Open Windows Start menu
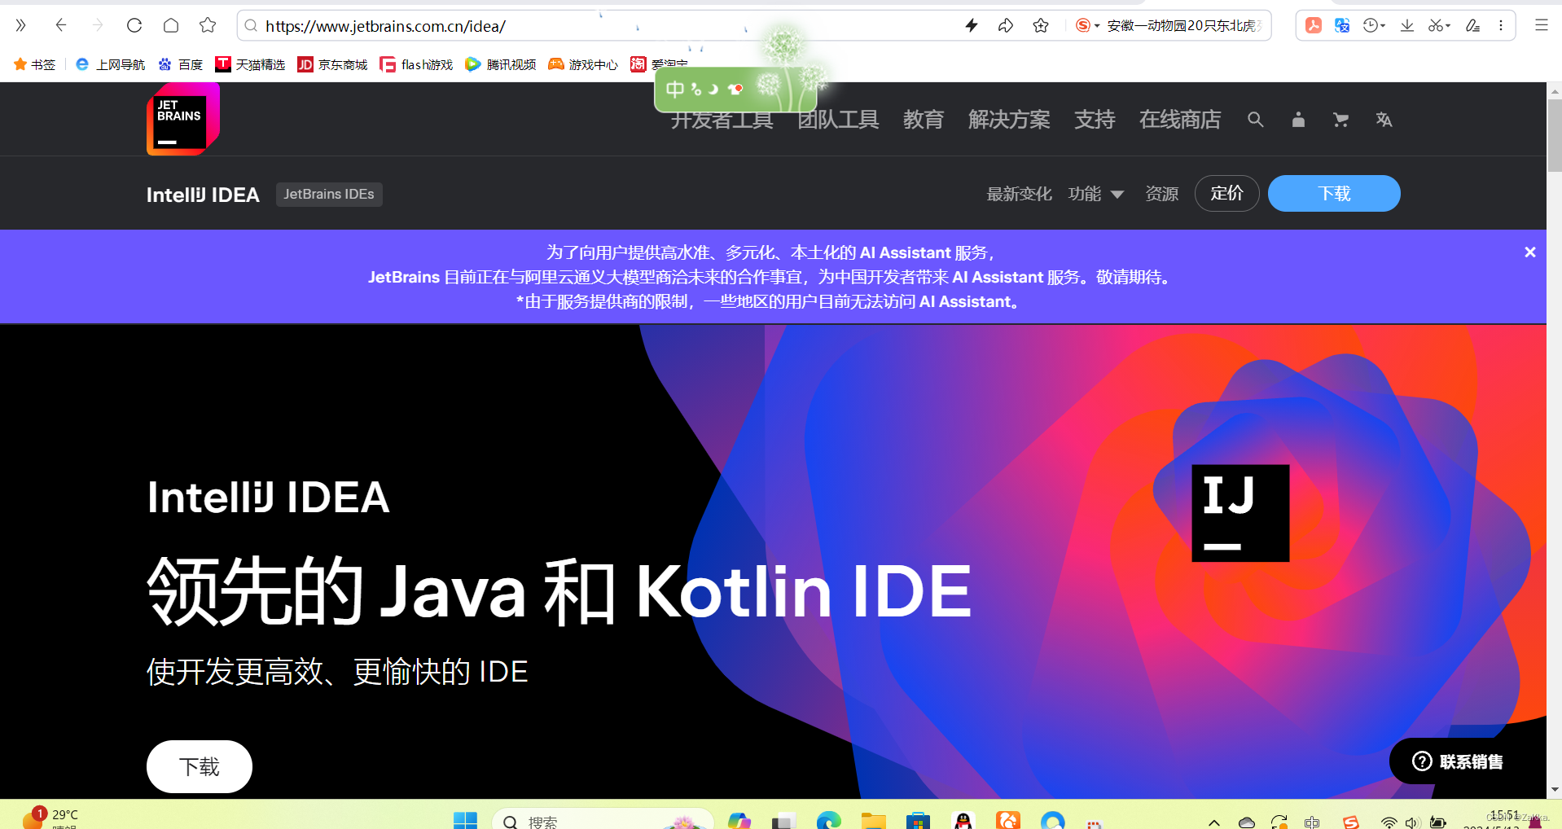 [x=466, y=821]
